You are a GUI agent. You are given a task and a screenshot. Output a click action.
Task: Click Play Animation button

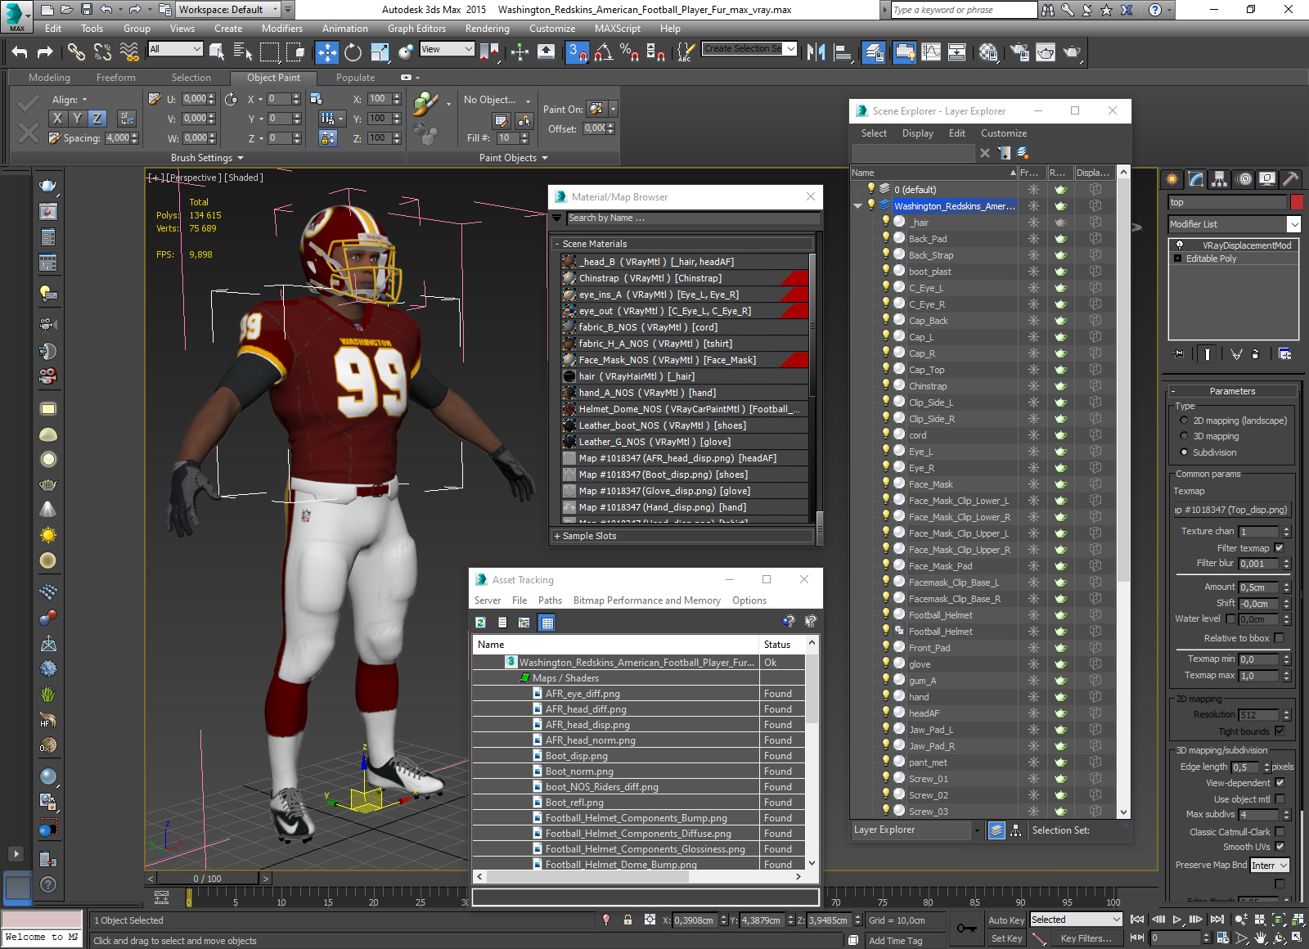1177,920
